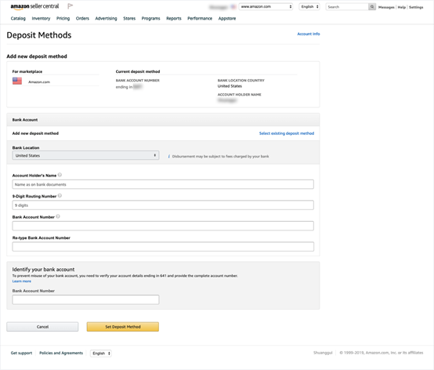
Task: Click the Account Holder's Name help icon
Action: coord(60,175)
